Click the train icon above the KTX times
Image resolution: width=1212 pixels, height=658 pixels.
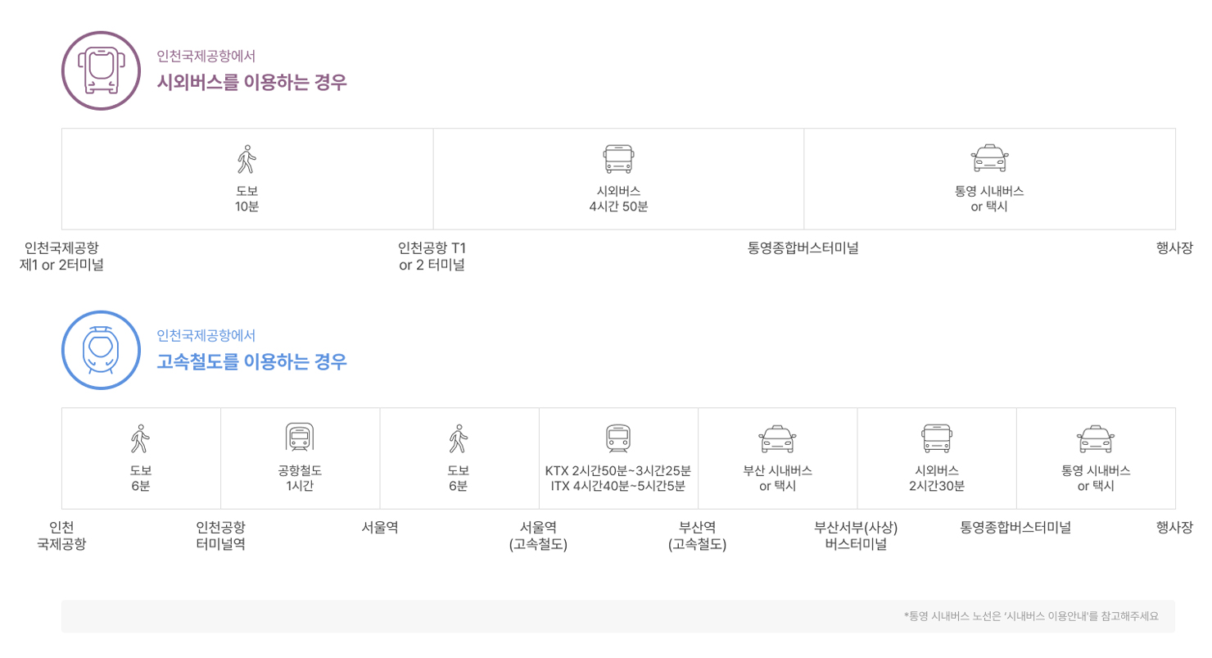point(617,438)
